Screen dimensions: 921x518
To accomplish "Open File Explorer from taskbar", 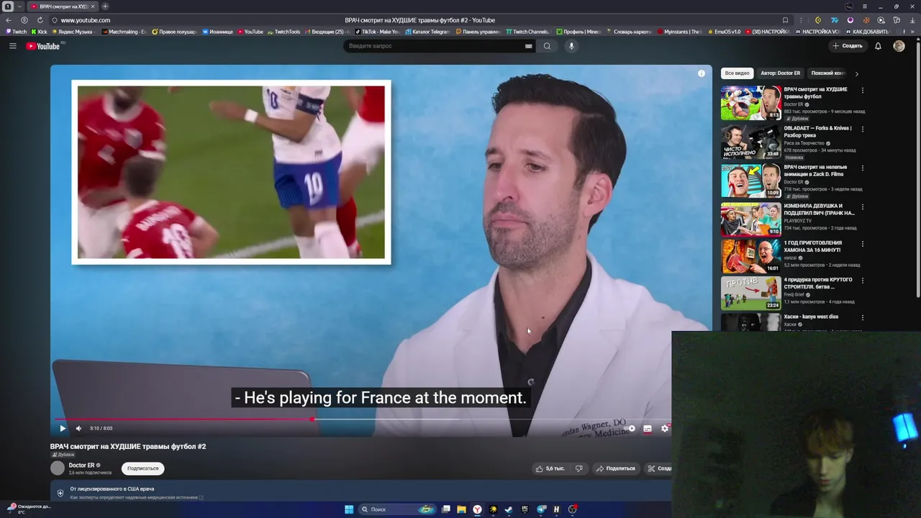I will click(x=461, y=509).
